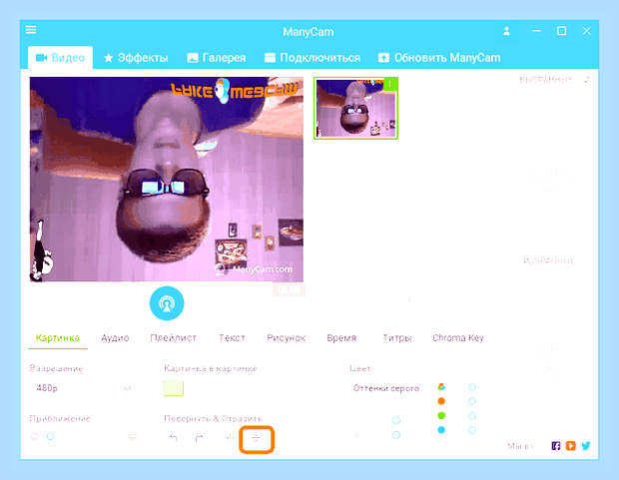This screenshot has width=619, height=480.
Task: Open the ManyCam YouTube channel
Action: [570, 446]
